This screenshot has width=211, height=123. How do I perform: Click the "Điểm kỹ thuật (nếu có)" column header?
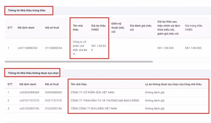click(118, 28)
